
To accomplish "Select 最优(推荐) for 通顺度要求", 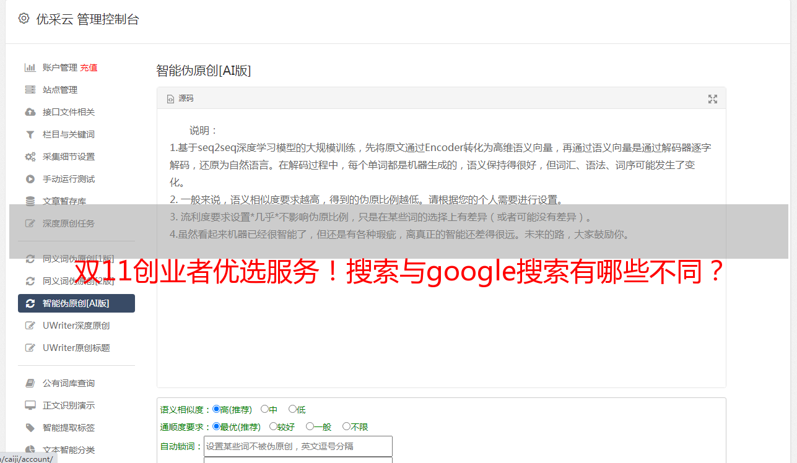I will [216, 426].
